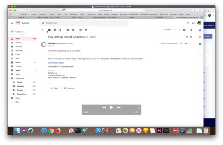Viewport: 223px width, 145px height.
Task: Open the Spam folder
Action: (23, 70)
